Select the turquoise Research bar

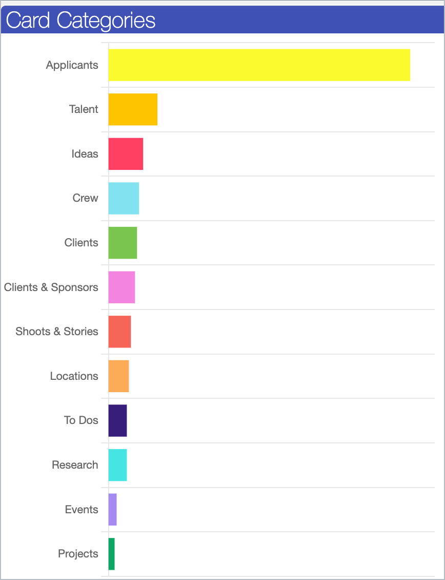(x=117, y=465)
